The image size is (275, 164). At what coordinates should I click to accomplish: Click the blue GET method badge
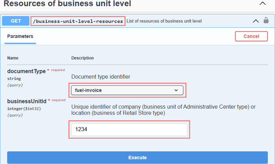point(16,21)
